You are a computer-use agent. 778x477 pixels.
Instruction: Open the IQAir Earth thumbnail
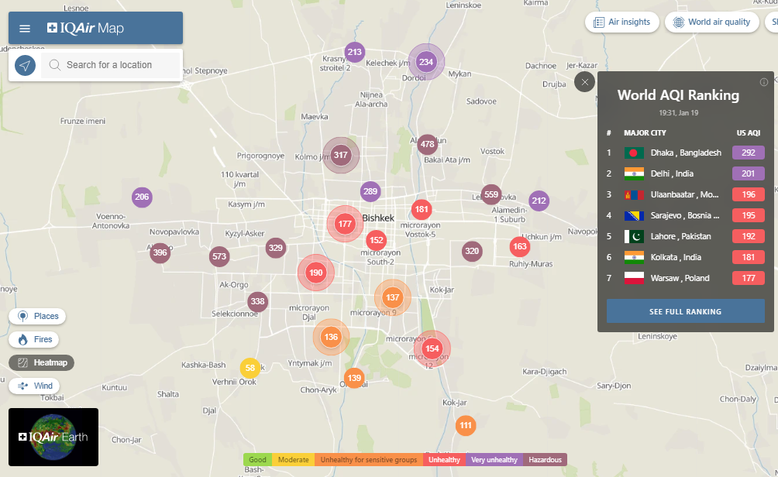53,437
